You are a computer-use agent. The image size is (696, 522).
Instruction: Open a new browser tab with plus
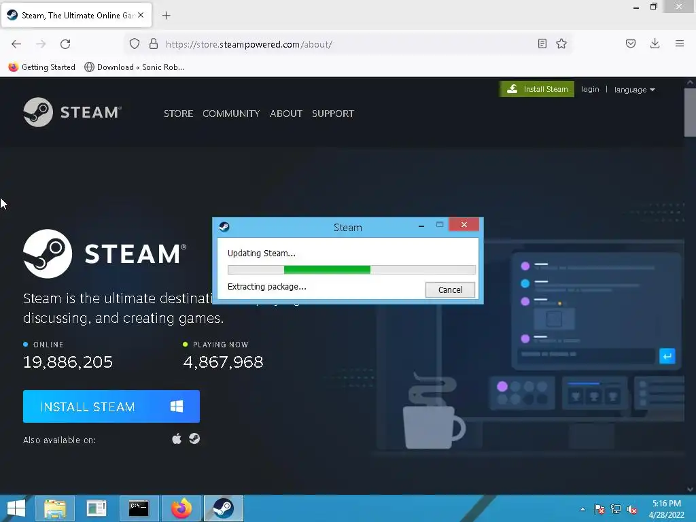click(166, 16)
